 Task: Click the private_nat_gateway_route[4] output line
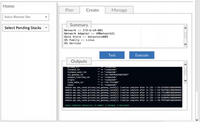(x=123, y=92)
